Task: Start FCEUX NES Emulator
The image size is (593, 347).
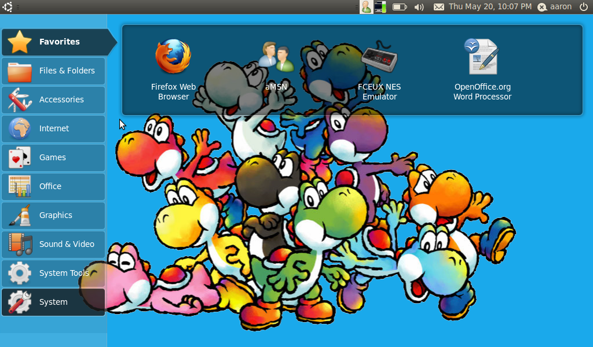Action: click(379, 69)
